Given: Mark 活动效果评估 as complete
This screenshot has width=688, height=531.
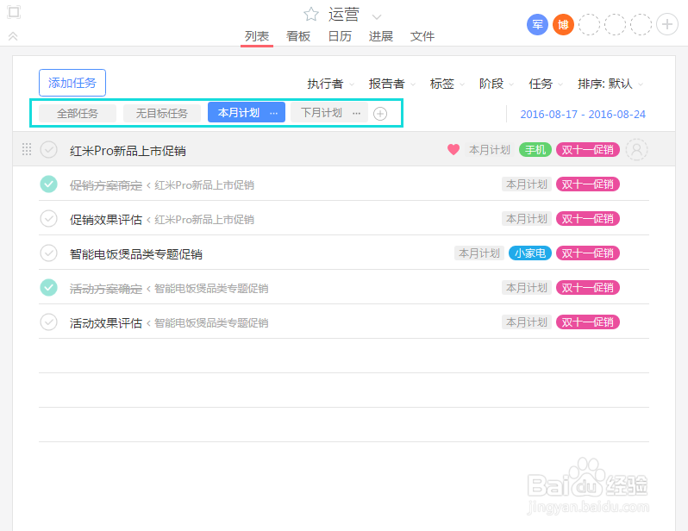Looking at the screenshot, I should (48, 322).
